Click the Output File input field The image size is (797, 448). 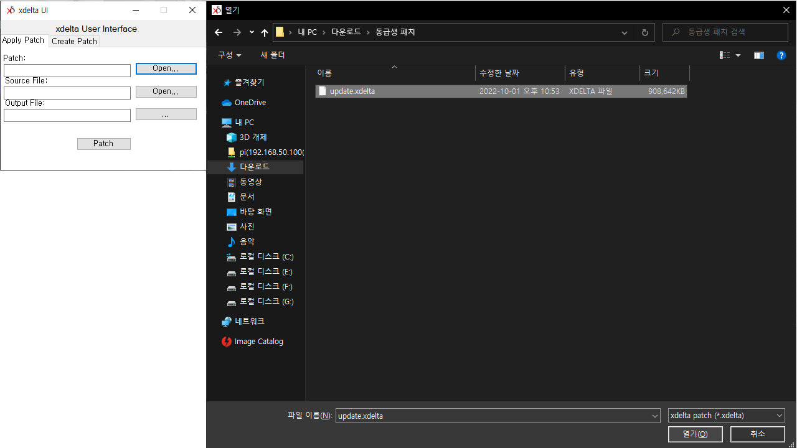(x=67, y=115)
